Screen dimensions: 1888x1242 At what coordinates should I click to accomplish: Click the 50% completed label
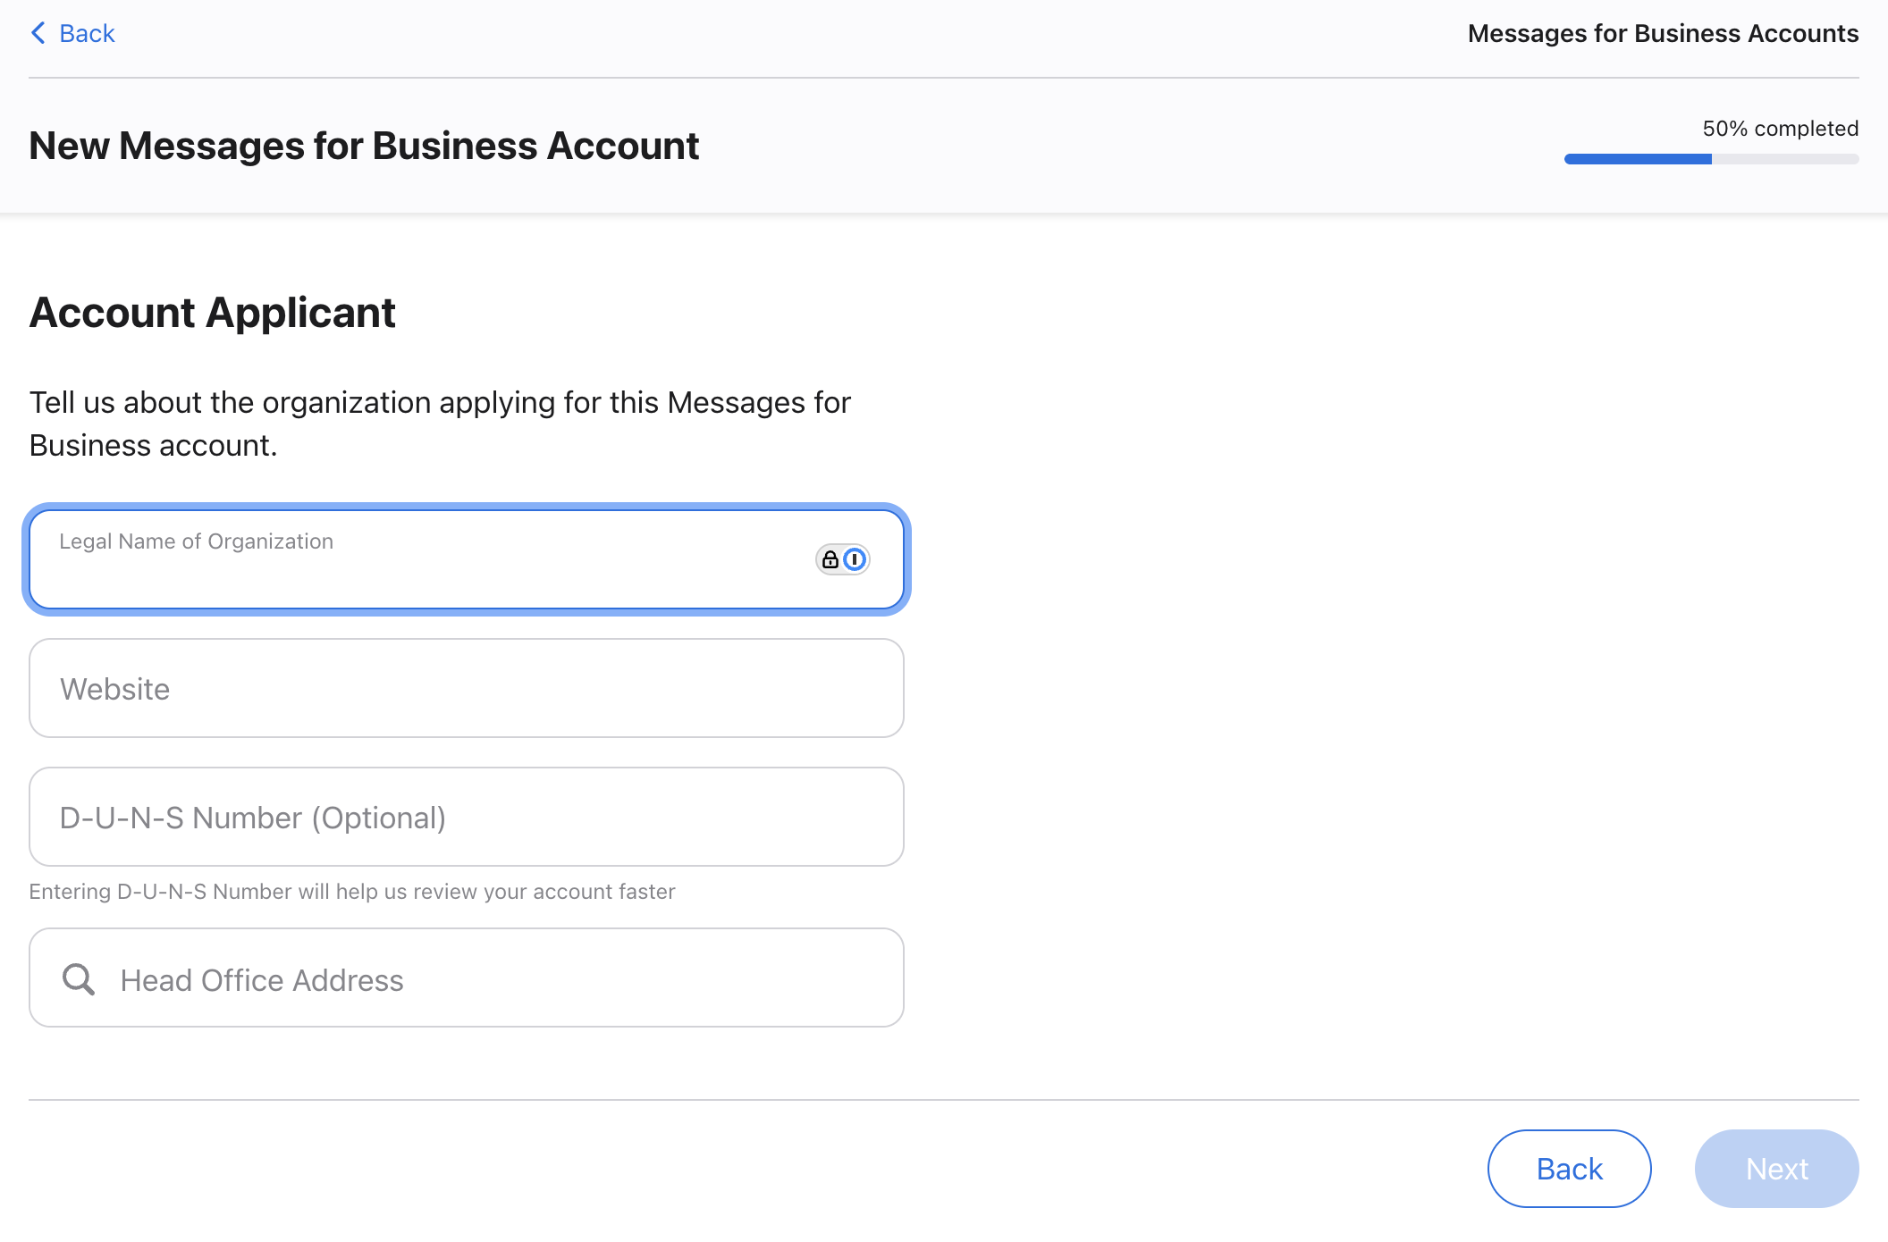point(1780,129)
